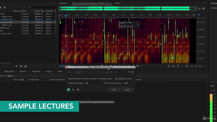Screen dimensions: 217x122
Task: Expand the Favorite bar chevron at right
Action: pos(206,76)
